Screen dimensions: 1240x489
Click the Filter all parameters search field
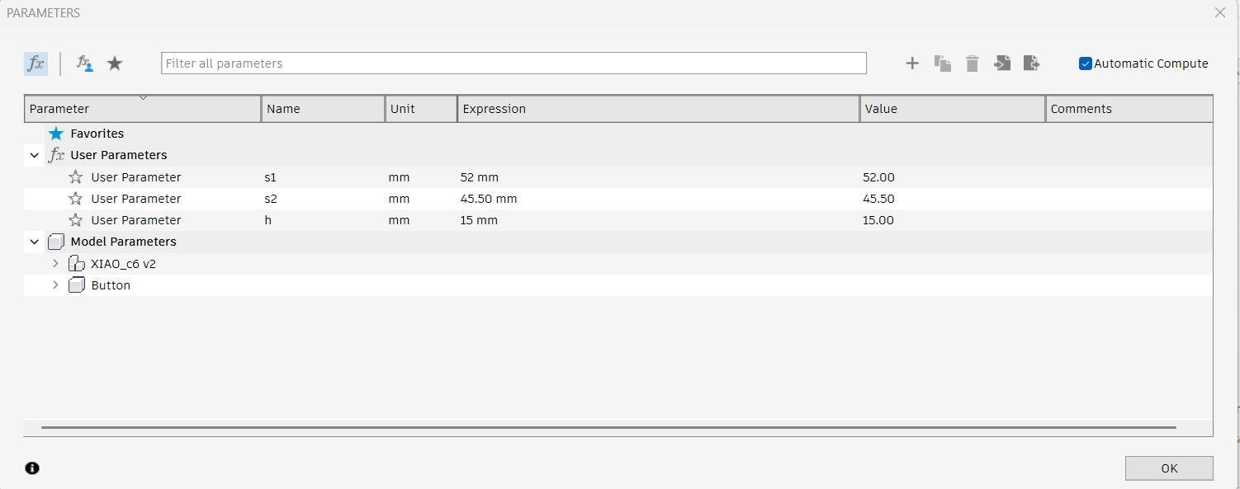pos(514,63)
